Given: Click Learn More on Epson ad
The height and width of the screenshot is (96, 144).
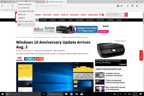Looking at the screenshot, I should coord(103,31).
